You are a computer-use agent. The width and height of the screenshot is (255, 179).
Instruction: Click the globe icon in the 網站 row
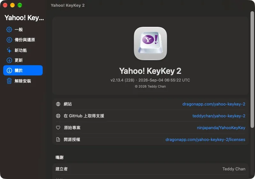pos(58,104)
